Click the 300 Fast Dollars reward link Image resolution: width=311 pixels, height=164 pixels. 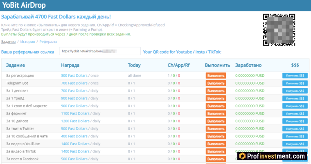pos(74,76)
